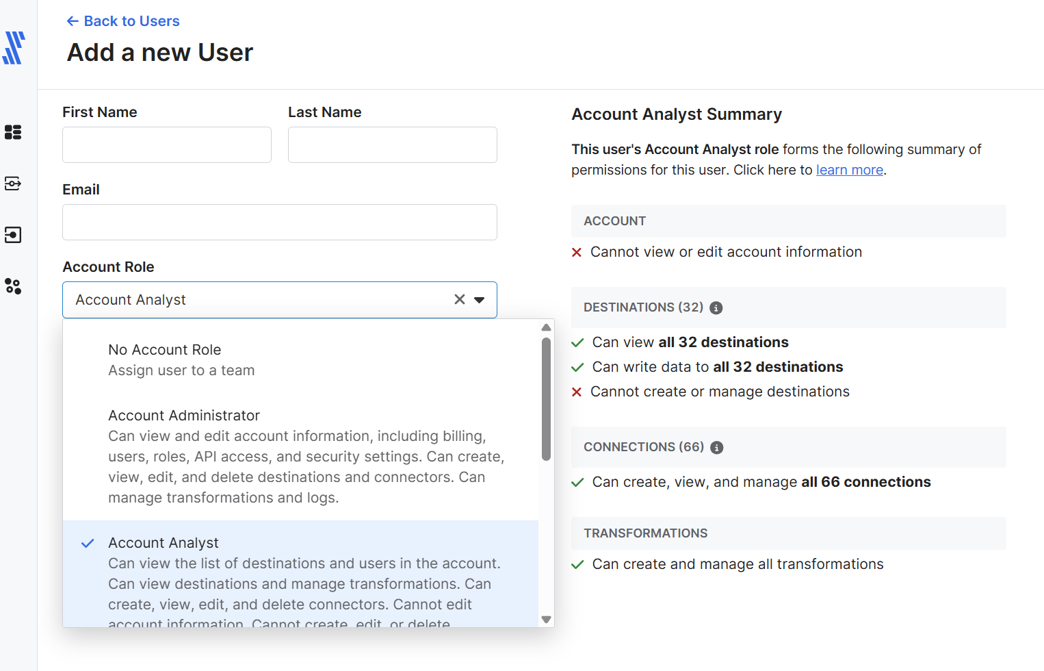Open the learn more link
Viewport: 1044px width, 671px height.
[849, 170]
